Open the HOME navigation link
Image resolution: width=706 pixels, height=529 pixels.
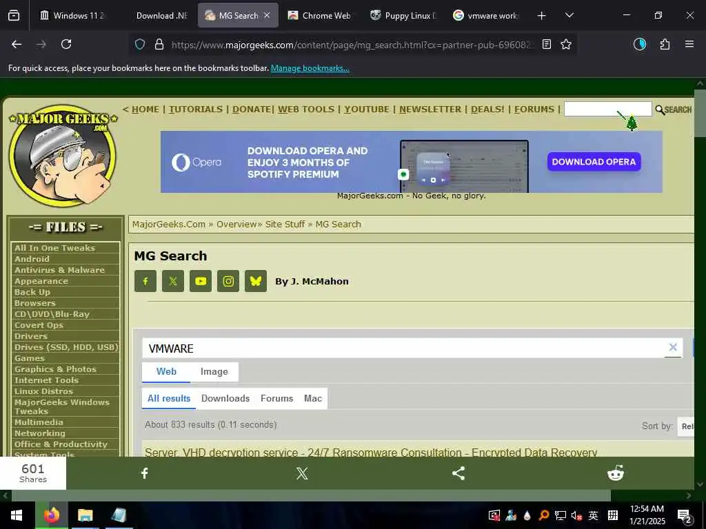[x=145, y=110]
